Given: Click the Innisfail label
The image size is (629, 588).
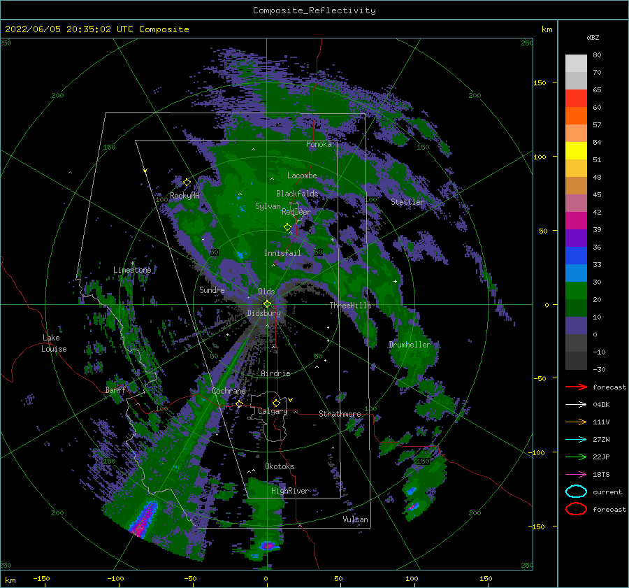Looking at the screenshot, I should click(x=282, y=253).
